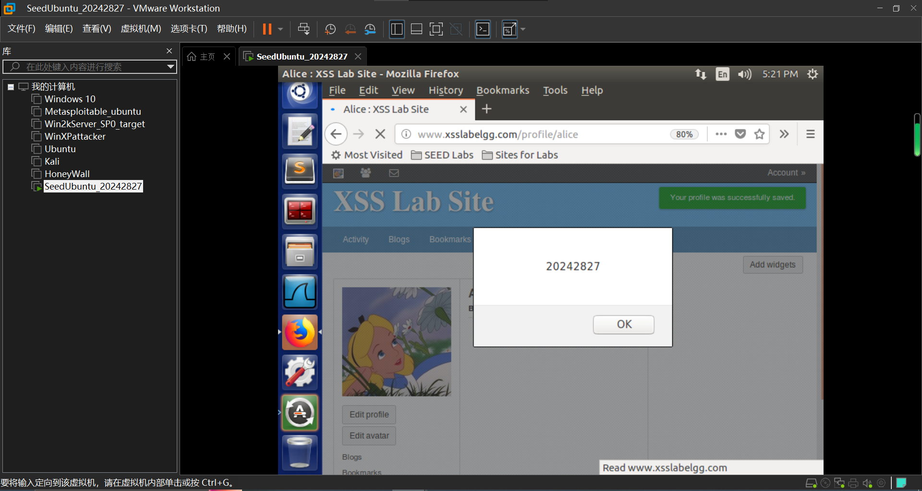Save page to Pocket
The height and width of the screenshot is (491, 922).
740,134
